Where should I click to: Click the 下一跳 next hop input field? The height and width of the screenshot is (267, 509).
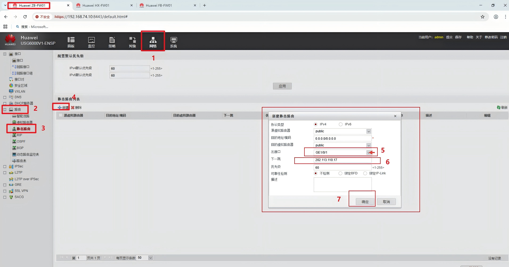point(342,160)
